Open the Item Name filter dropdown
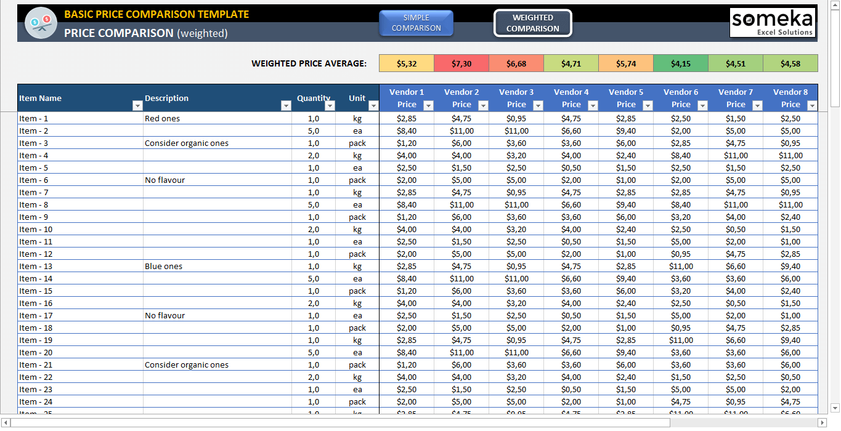 137,105
